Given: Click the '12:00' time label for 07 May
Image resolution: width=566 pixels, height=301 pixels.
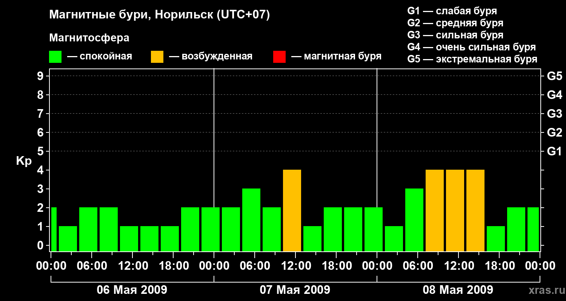Looking at the screenshot, I should point(295,266).
